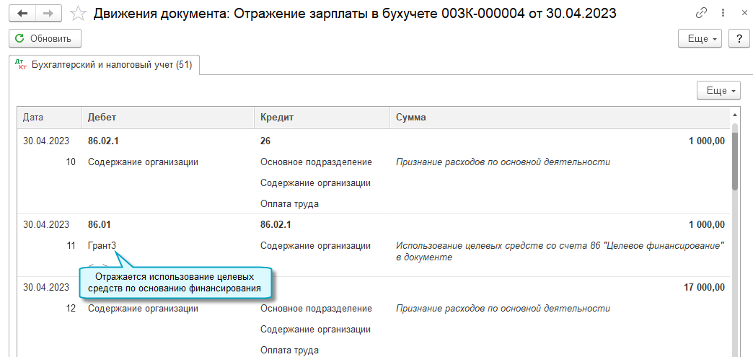
Task: Click the Дата column header
Action: [x=49, y=117]
